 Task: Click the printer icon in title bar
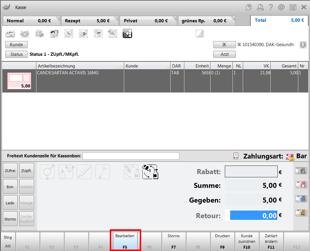(260, 7)
